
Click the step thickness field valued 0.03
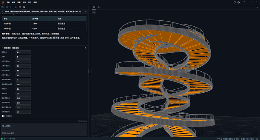point(23,103)
